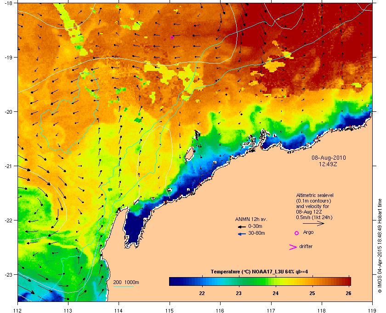The image size is (386, 313).
Task: Click the latitude label -20
Action: point(8,111)
